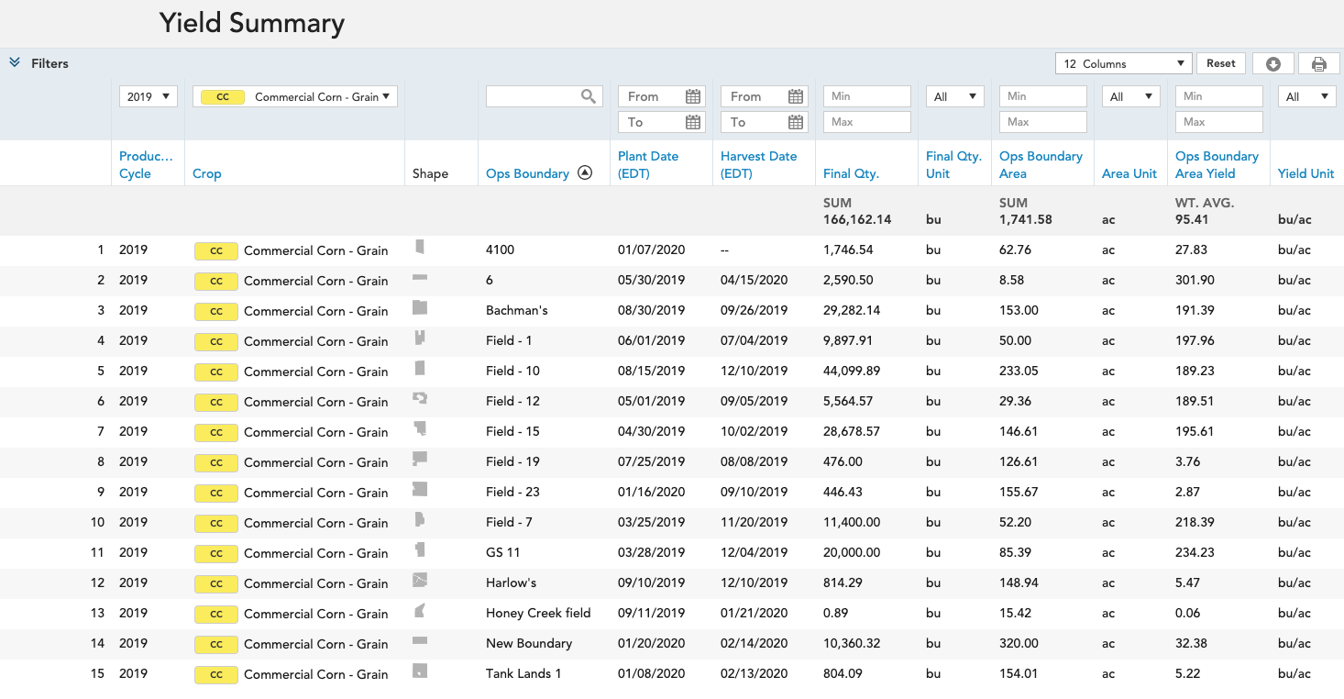Click shape icon for Field - 7
The width and height of the screenshot is (1344, 699).
coord(420,519)
